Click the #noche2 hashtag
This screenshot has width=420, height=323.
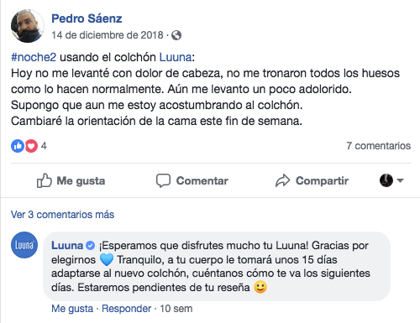[34, 57]
